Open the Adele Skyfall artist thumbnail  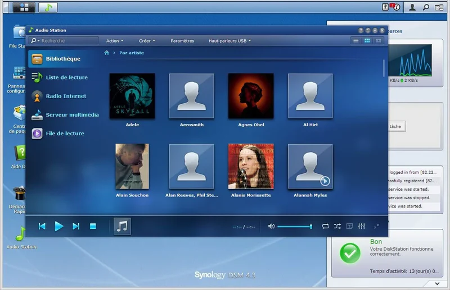(x=132, y=95)
